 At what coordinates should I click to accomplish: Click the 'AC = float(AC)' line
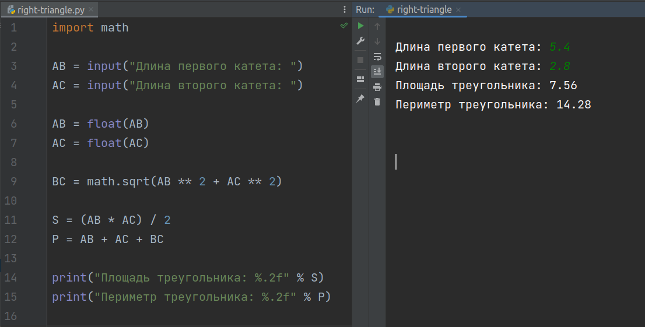pos(100,143)
